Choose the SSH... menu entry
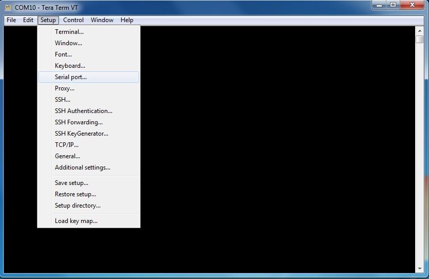Viewport: 429px width, 279px height. pyautogui.click(x=89, y=100)
